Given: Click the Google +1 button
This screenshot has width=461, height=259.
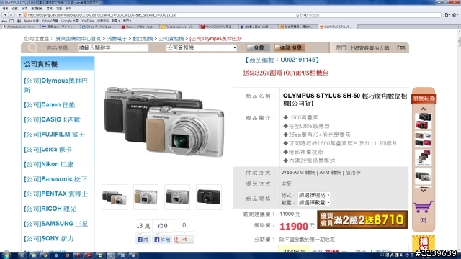Looking at the screenshot, I should point(184,240).
